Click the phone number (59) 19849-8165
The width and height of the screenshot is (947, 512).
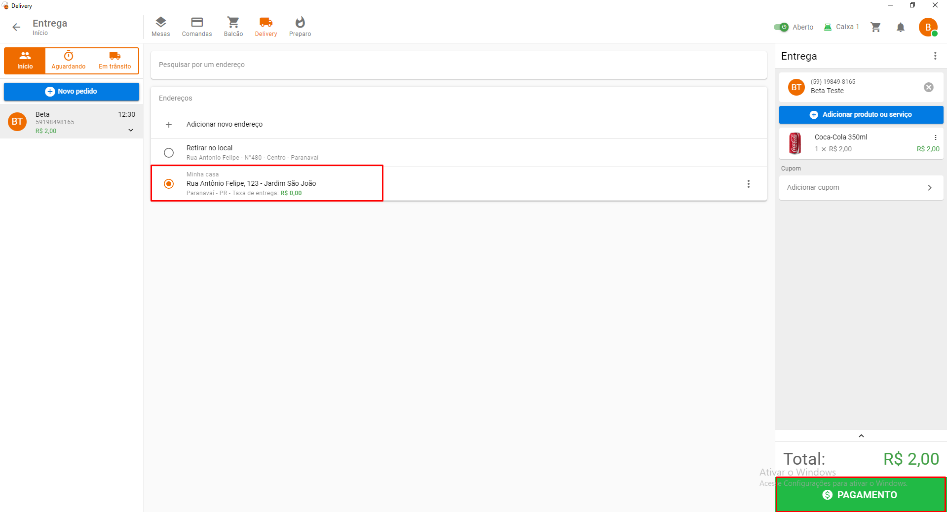[833, 82]
